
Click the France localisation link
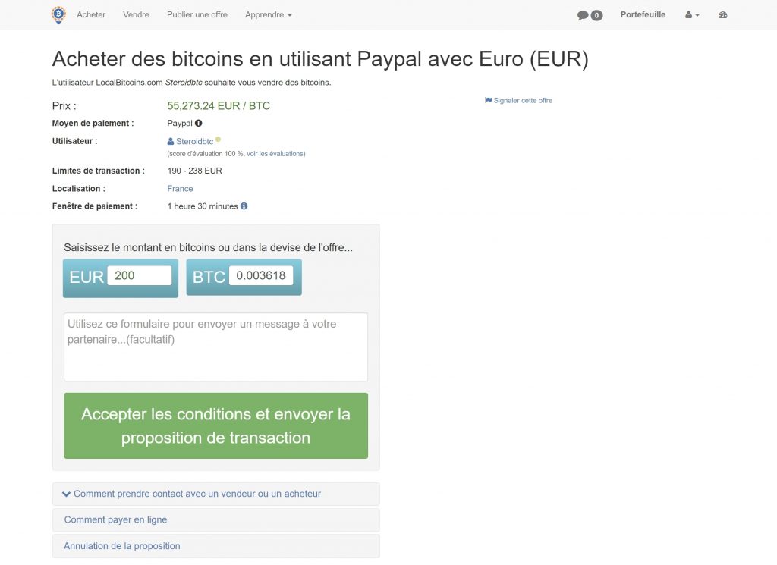pos(180,188)
